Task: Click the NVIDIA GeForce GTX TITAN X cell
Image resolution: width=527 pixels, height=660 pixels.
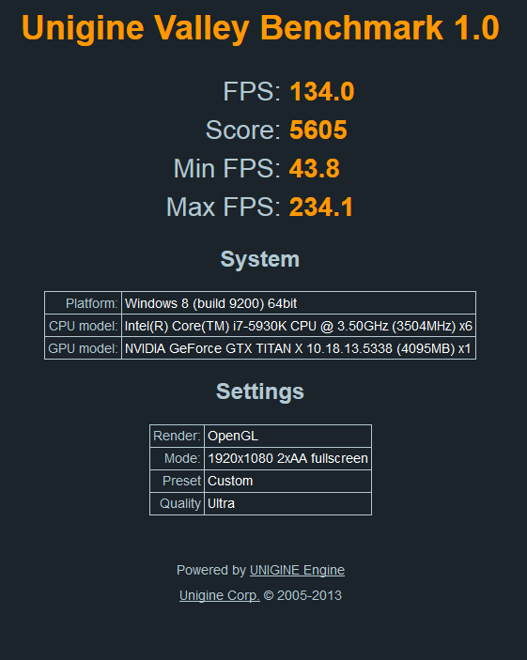Action: pos(299,348)
